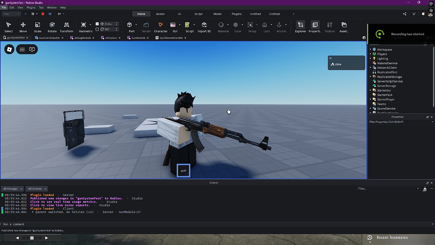
Task: Expand the ReplicatedStorage tree node
Action: pyautogui.click(x=370, y=77)
